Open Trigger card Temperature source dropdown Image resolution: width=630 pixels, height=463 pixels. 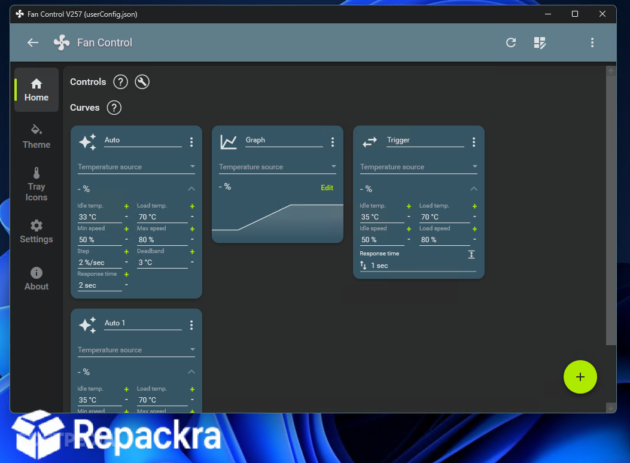419,167
